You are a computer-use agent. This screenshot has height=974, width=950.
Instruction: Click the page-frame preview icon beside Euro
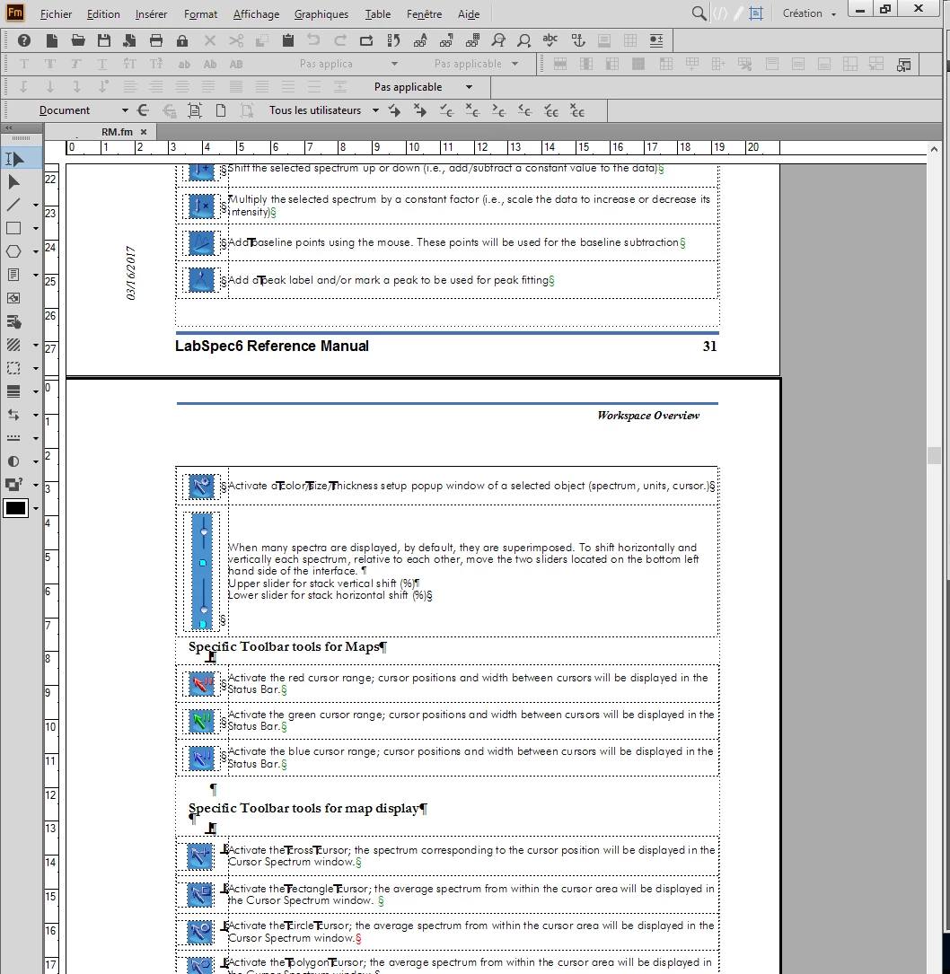click(x=195, y=110)
